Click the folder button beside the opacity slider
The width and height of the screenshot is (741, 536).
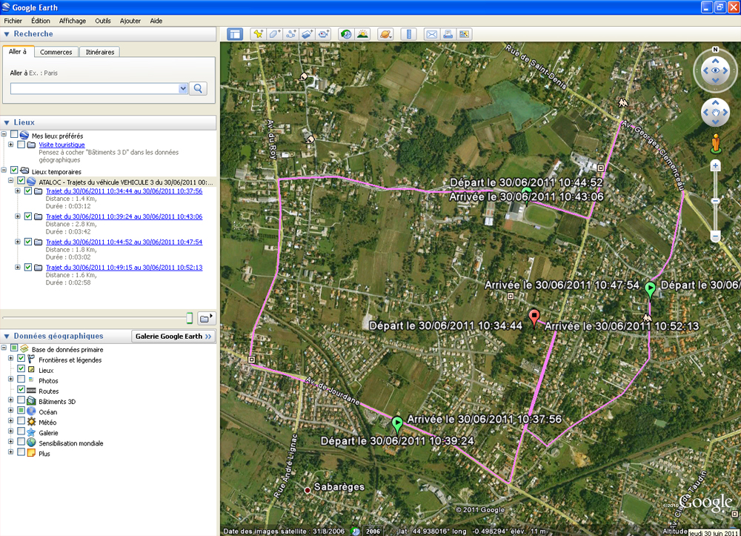pyautogui.click(x=206, y=319)
